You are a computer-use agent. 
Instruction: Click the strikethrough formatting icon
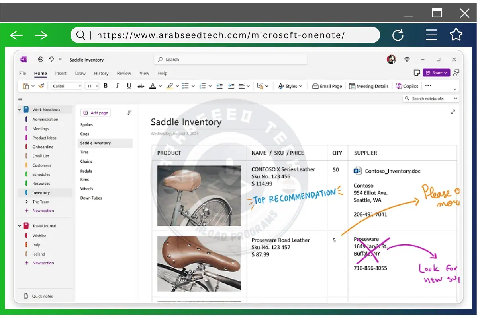point(141,86)
